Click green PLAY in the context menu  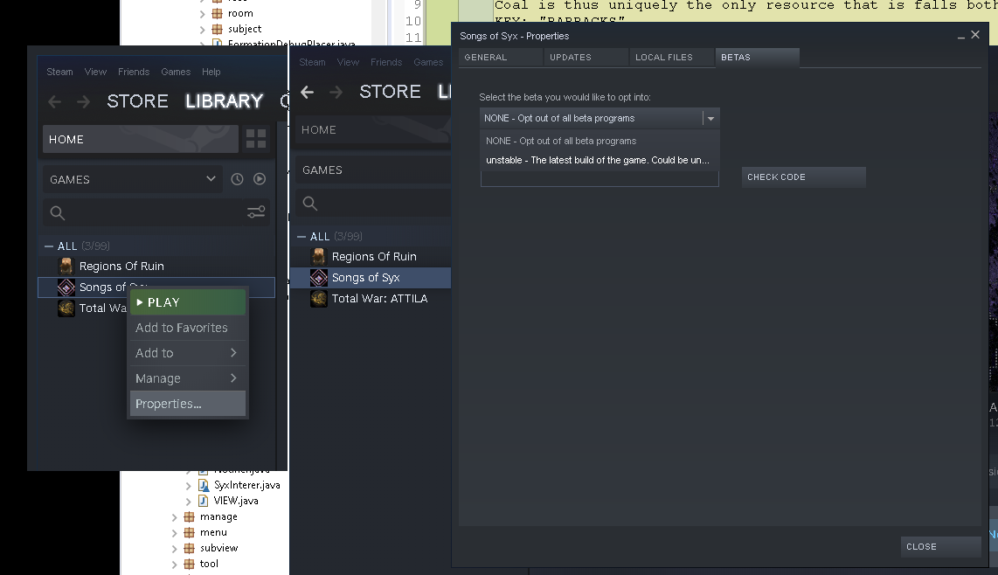(x=187, y=302)
